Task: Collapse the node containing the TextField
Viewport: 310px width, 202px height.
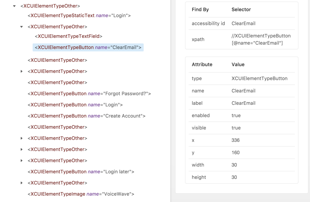Action: click(x=22, y=27)
